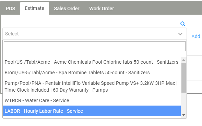Image resolution: width=202 pixels, height=126 pixels.
Task: Click the list scrollbar up arrow
Action: (x=183, y=60)
